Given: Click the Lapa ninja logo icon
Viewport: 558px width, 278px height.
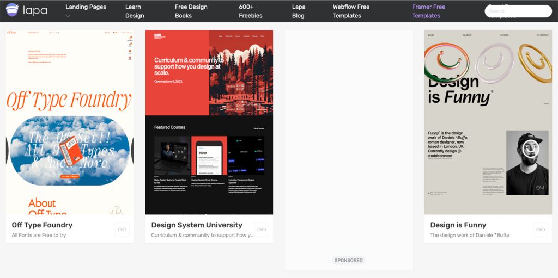Looking at the screenshot, I should pos(13,10).
